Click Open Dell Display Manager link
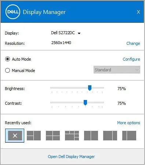The width and height of the screenshot is (145, 165). coord(71,157)
